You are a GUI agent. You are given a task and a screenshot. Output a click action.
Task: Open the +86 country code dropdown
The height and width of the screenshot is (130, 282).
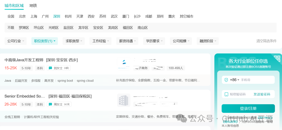[x=234, y=80]
